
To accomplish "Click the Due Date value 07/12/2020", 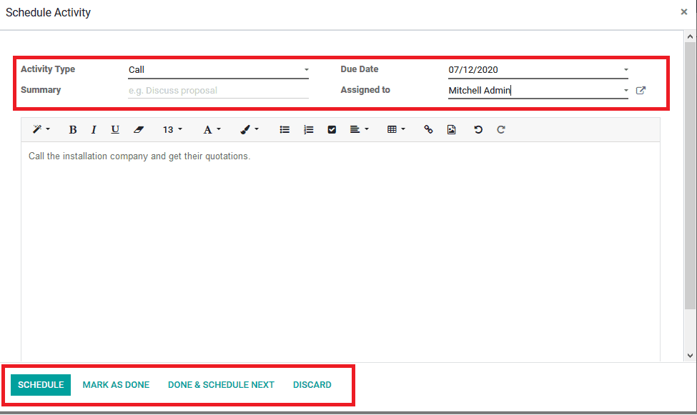I will (473, 70).
